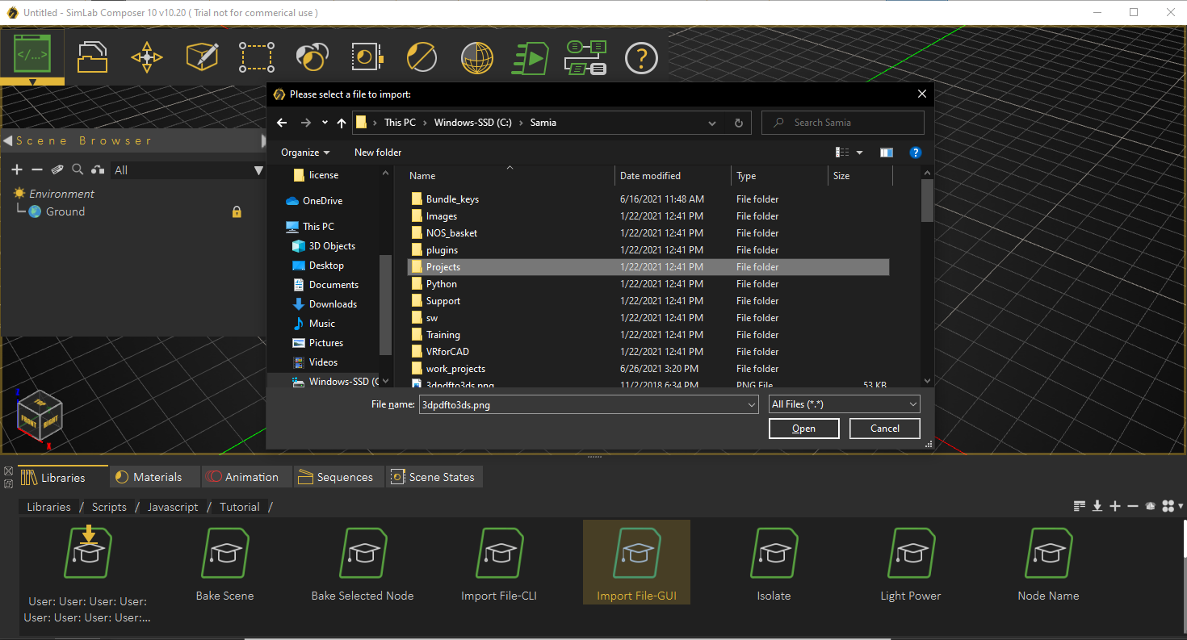This screenshot has width=1187, height=640.
Task: Add library item with plus icon
Action: (1115, 506)
